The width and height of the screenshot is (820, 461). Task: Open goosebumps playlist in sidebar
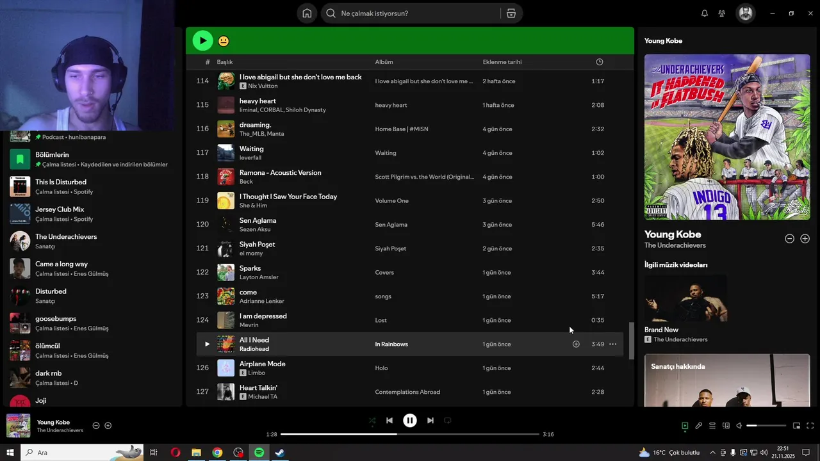(92, 323)
